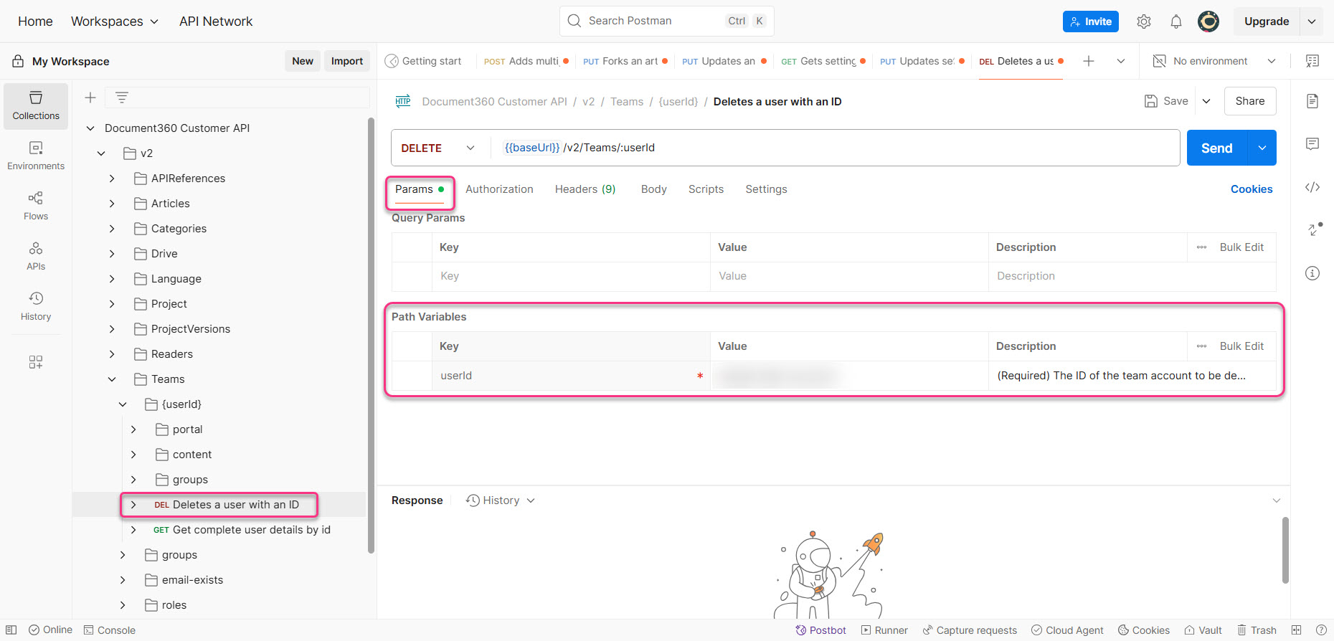The width and height of the screenshot is (1334, 641).
Task: Toggle the sidebar icon in status bar
Action: tap(11, 630)
